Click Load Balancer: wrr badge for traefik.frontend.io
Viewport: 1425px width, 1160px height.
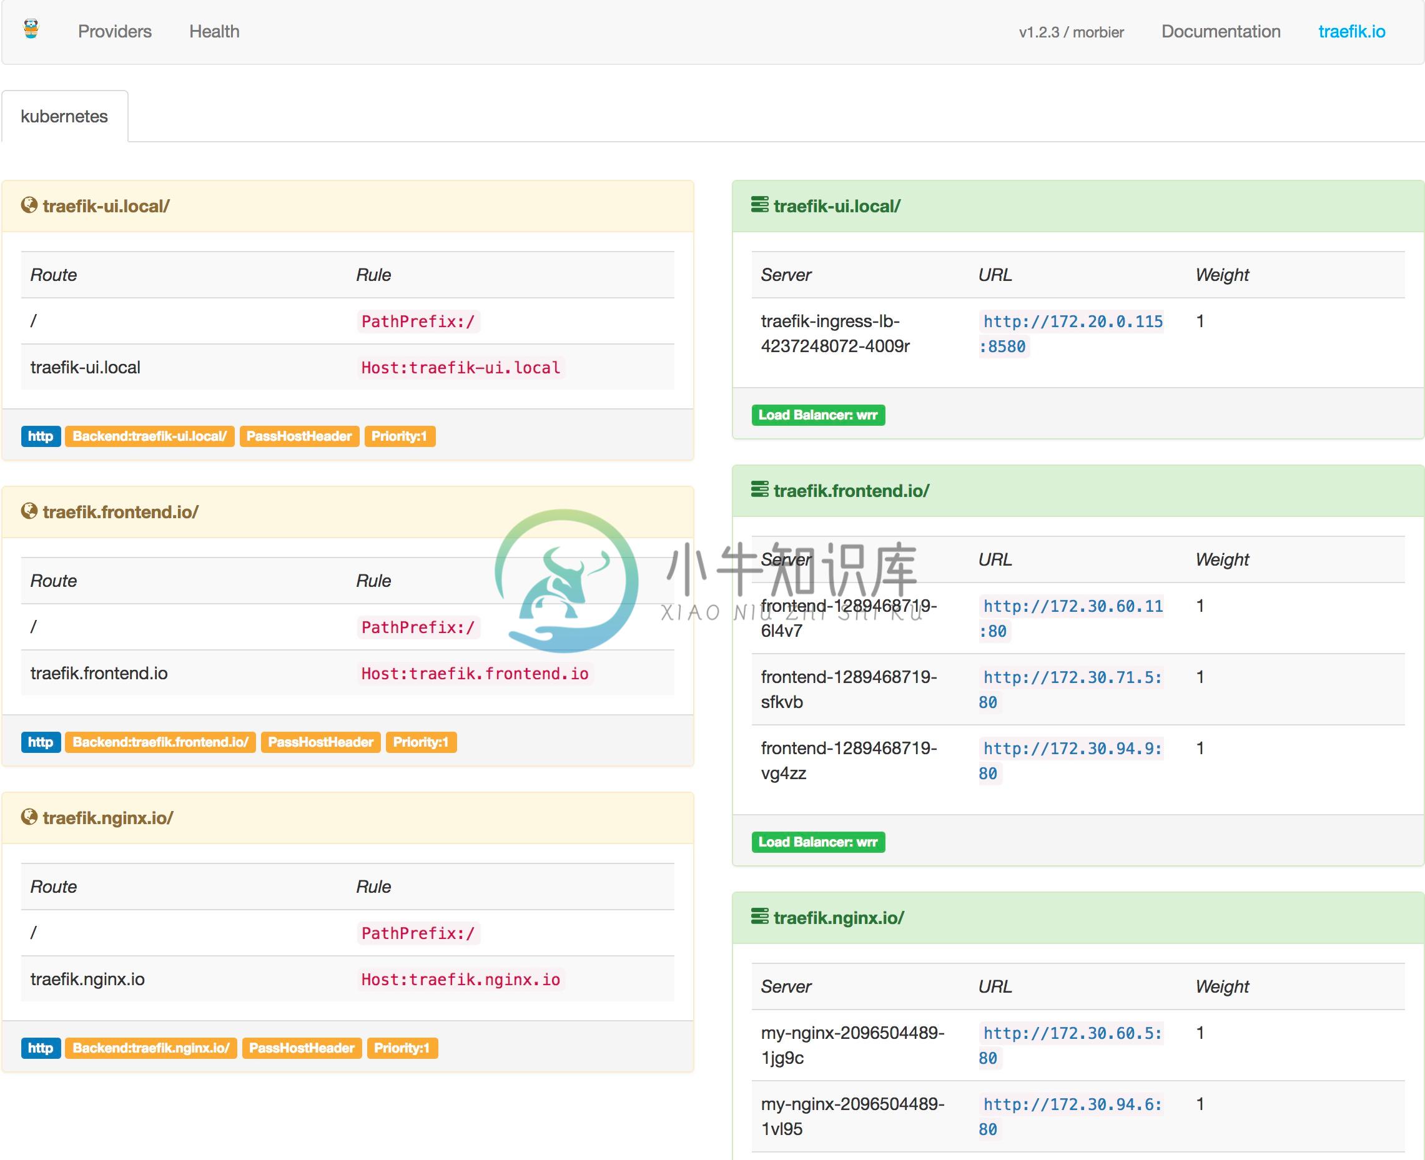click(x=818, y=842)
